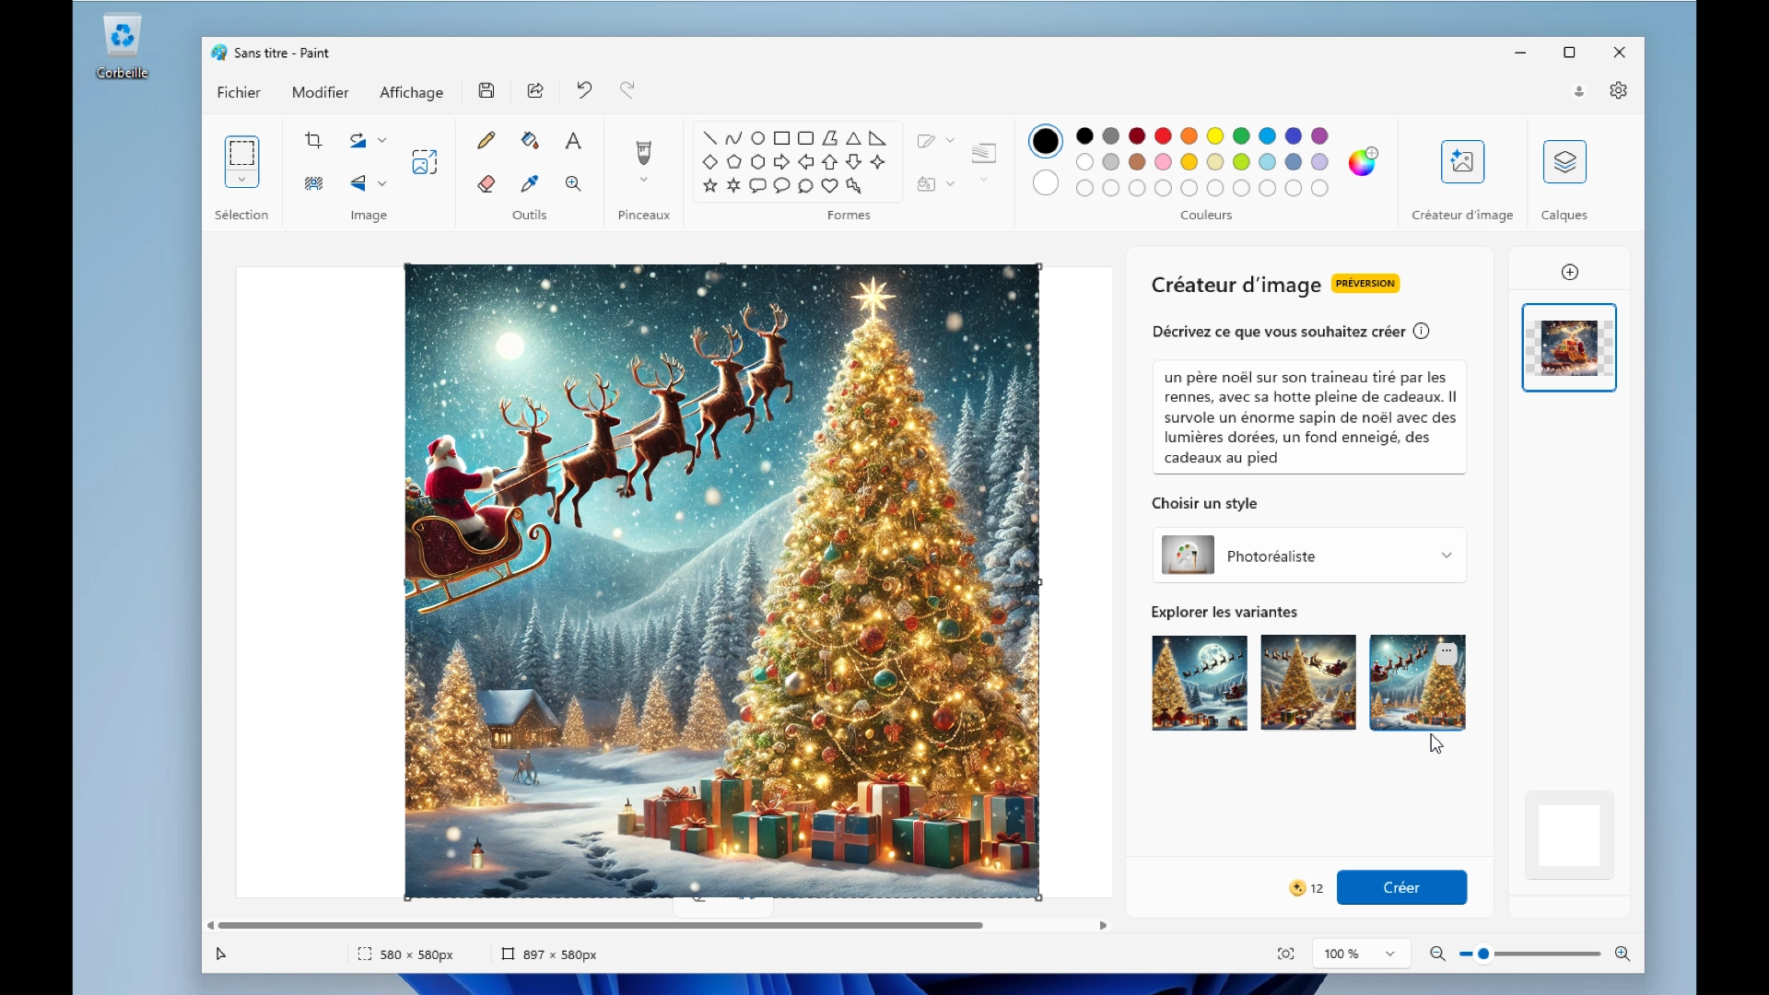
Task: Choose the oval shape
Action: pyautogui.click(x=757, y=138)
